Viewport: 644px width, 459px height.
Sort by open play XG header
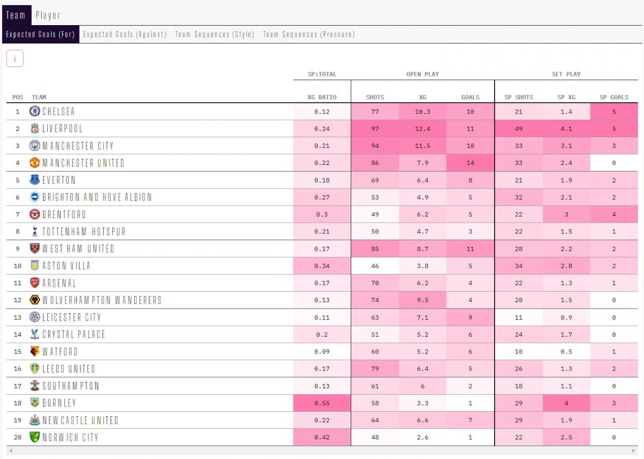click(x=423, y=97)
